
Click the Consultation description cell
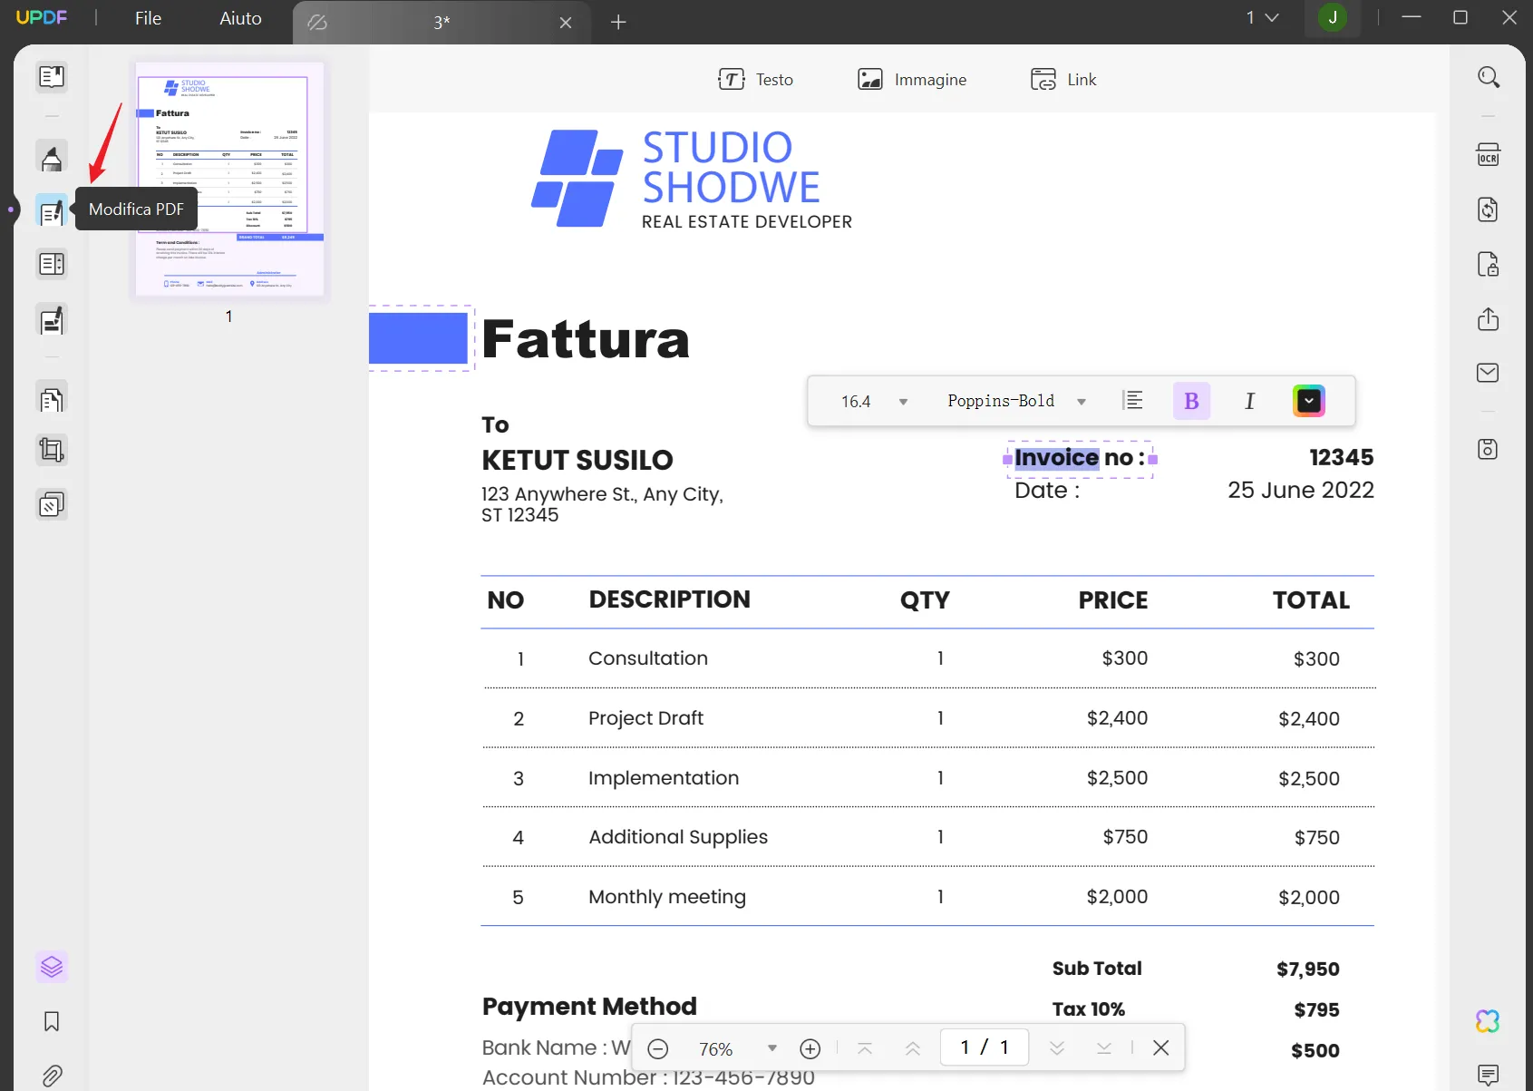pyautogui.click(x=648, y=658)
